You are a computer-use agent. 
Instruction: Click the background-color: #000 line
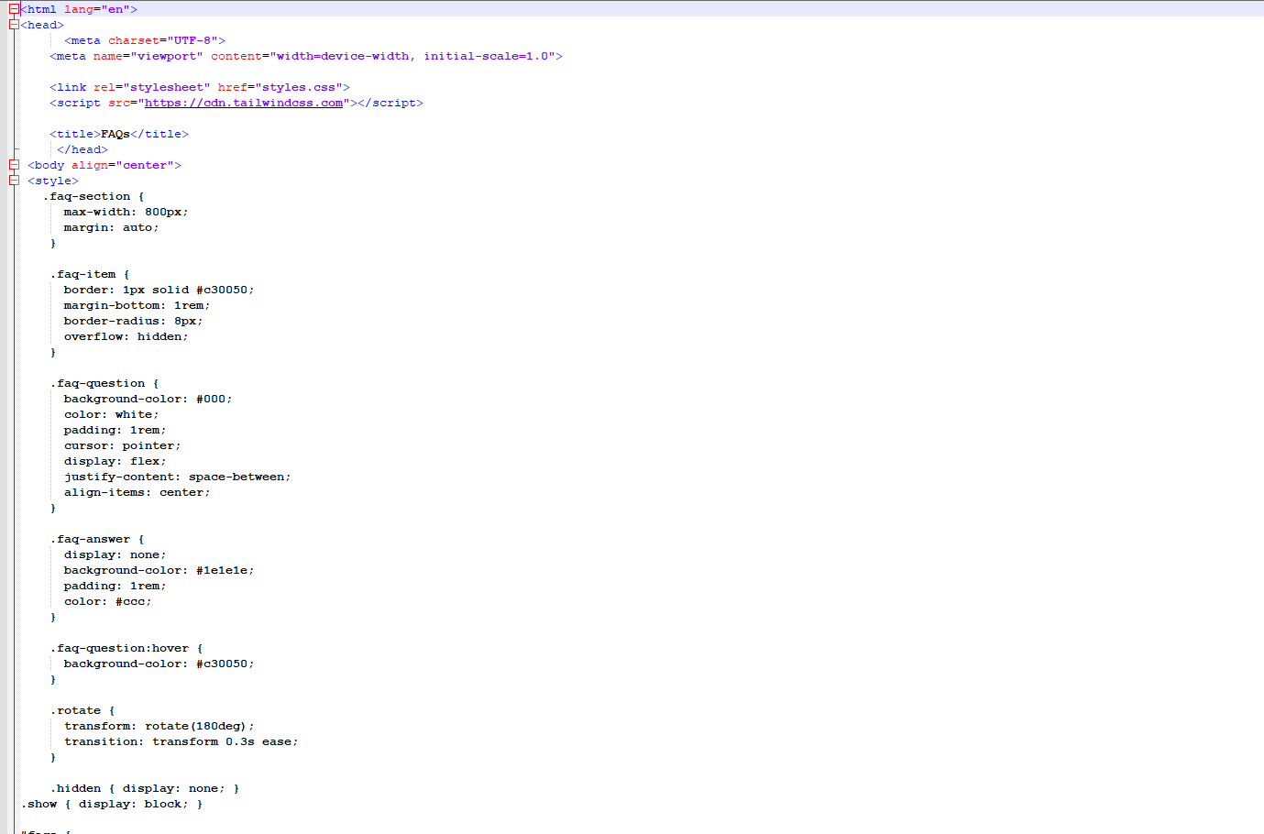(x=148, y=399)
